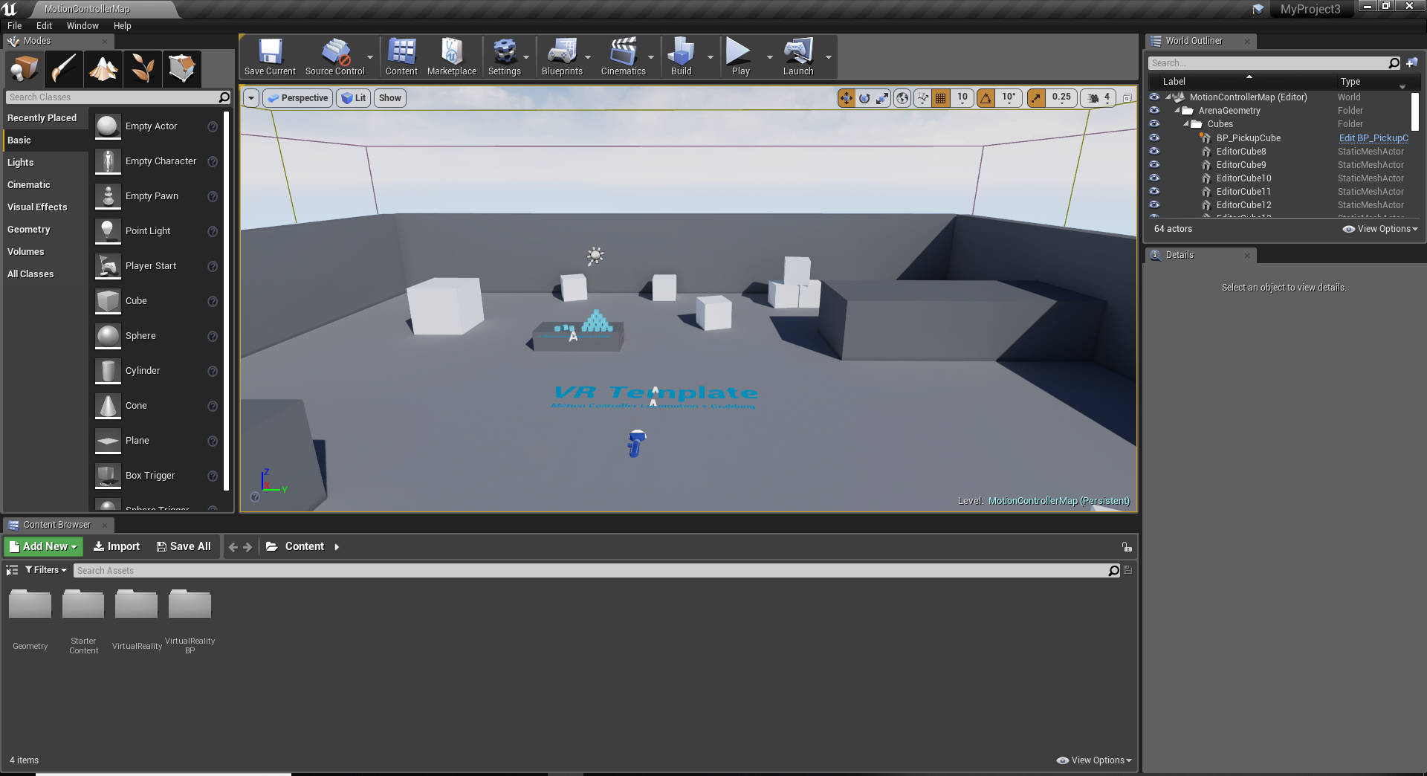This screenshot has height=776, width=1427.
Task: Toggle surface snapping icon in viewport
Action: (922, 98)
